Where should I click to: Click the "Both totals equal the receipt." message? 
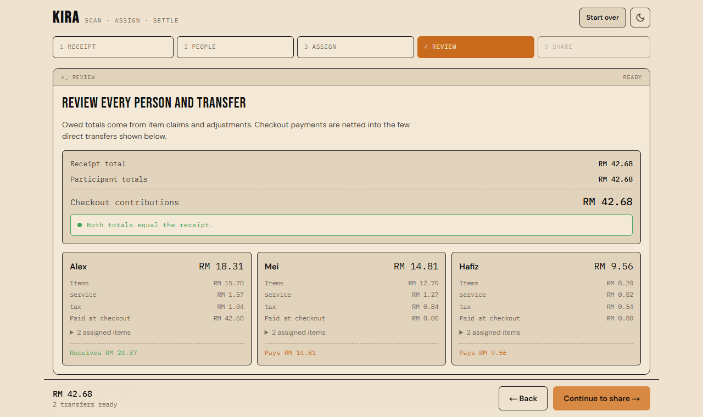click(351, 225)
